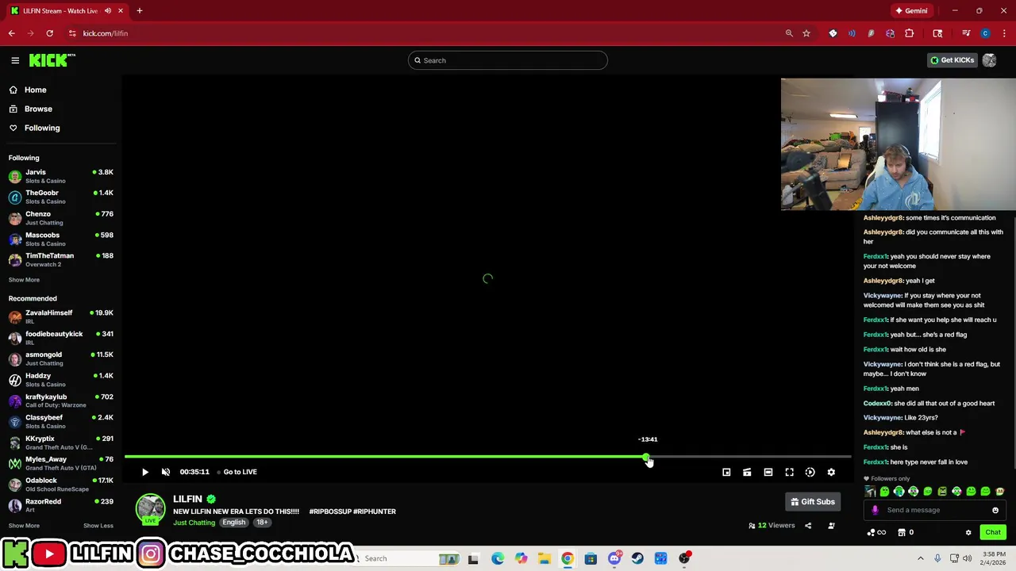Viewport: 1016px width, 571px height.
Task: Click the KICK logo
Action: [52, 60]
